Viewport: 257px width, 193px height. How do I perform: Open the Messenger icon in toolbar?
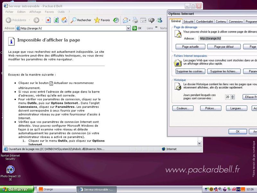tap(159, 20)
